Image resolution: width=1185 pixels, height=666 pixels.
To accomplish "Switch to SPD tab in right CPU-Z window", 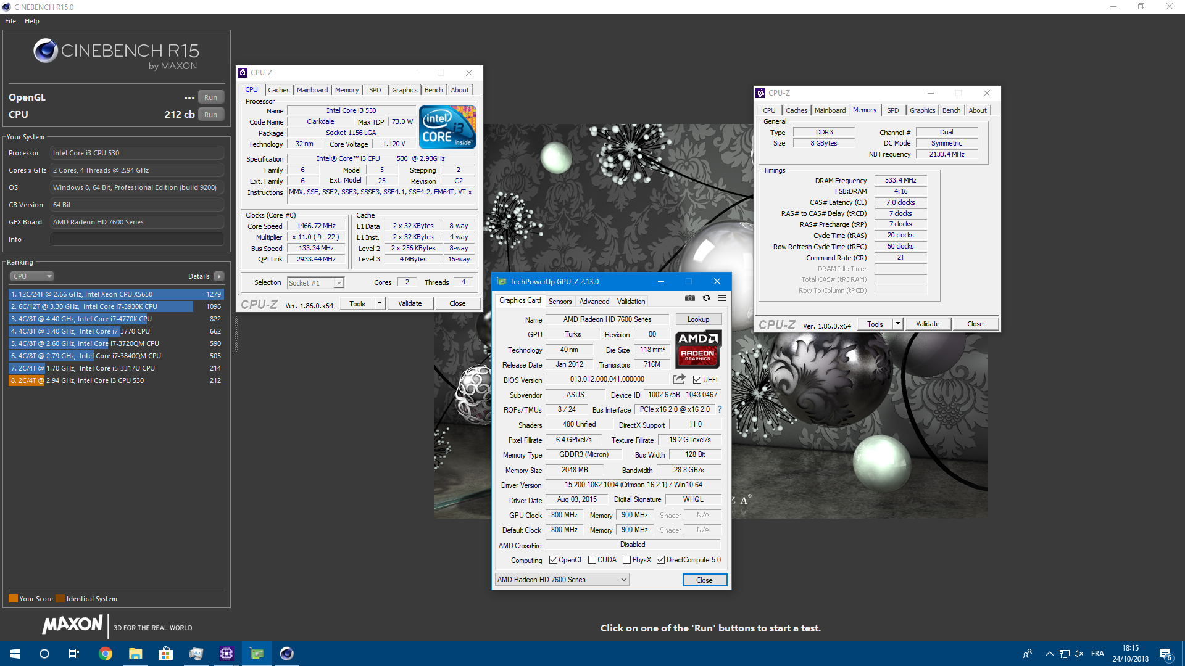I will click(x=893, y=110).
